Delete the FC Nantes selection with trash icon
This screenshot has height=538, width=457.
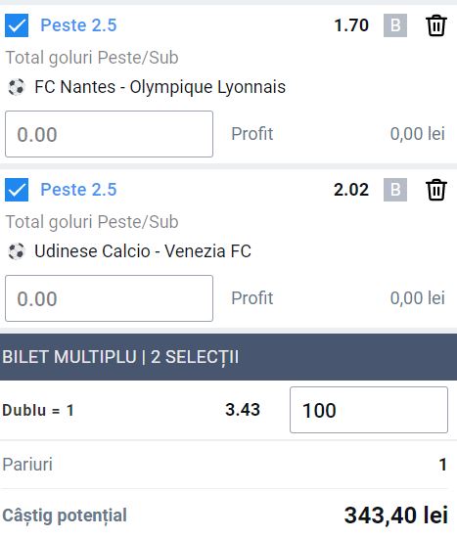coord(436,25)
